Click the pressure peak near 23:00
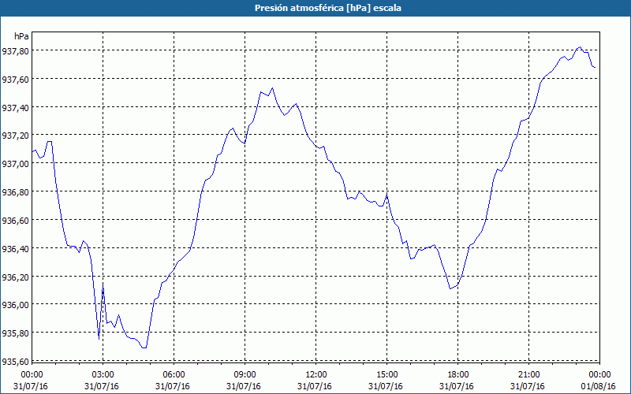631x394 pixels. point(580,47)
